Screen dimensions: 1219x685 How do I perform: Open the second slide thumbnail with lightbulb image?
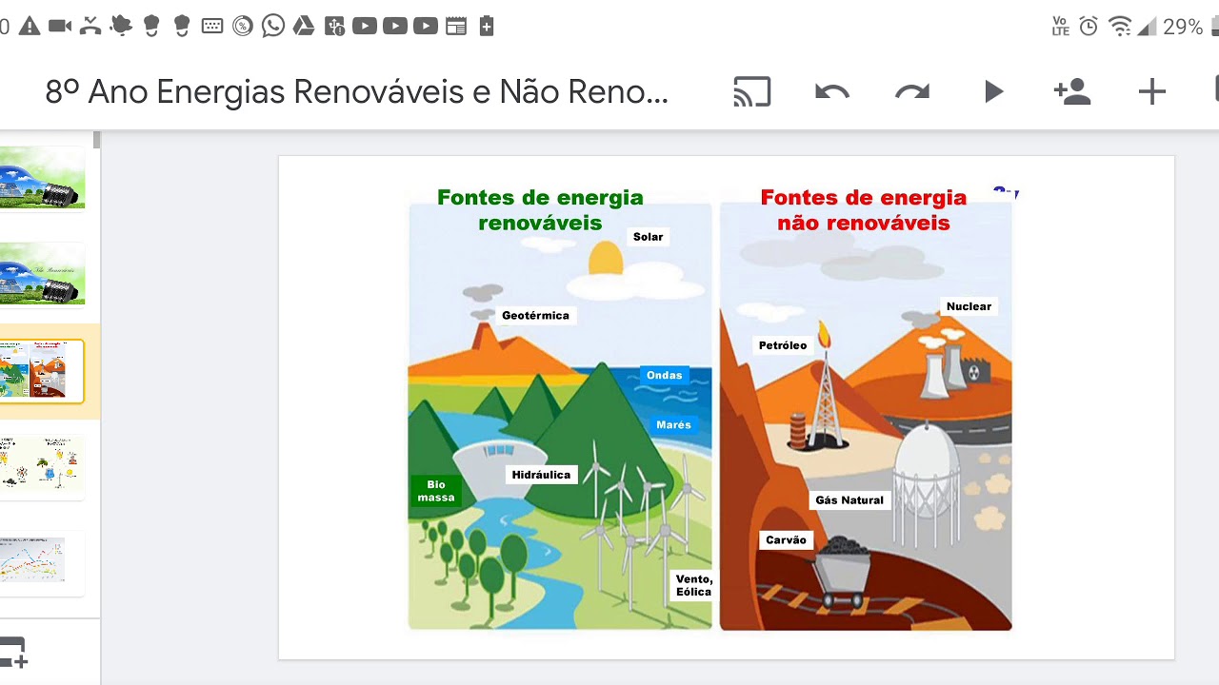pyautogui.click(x=42, y=274)
